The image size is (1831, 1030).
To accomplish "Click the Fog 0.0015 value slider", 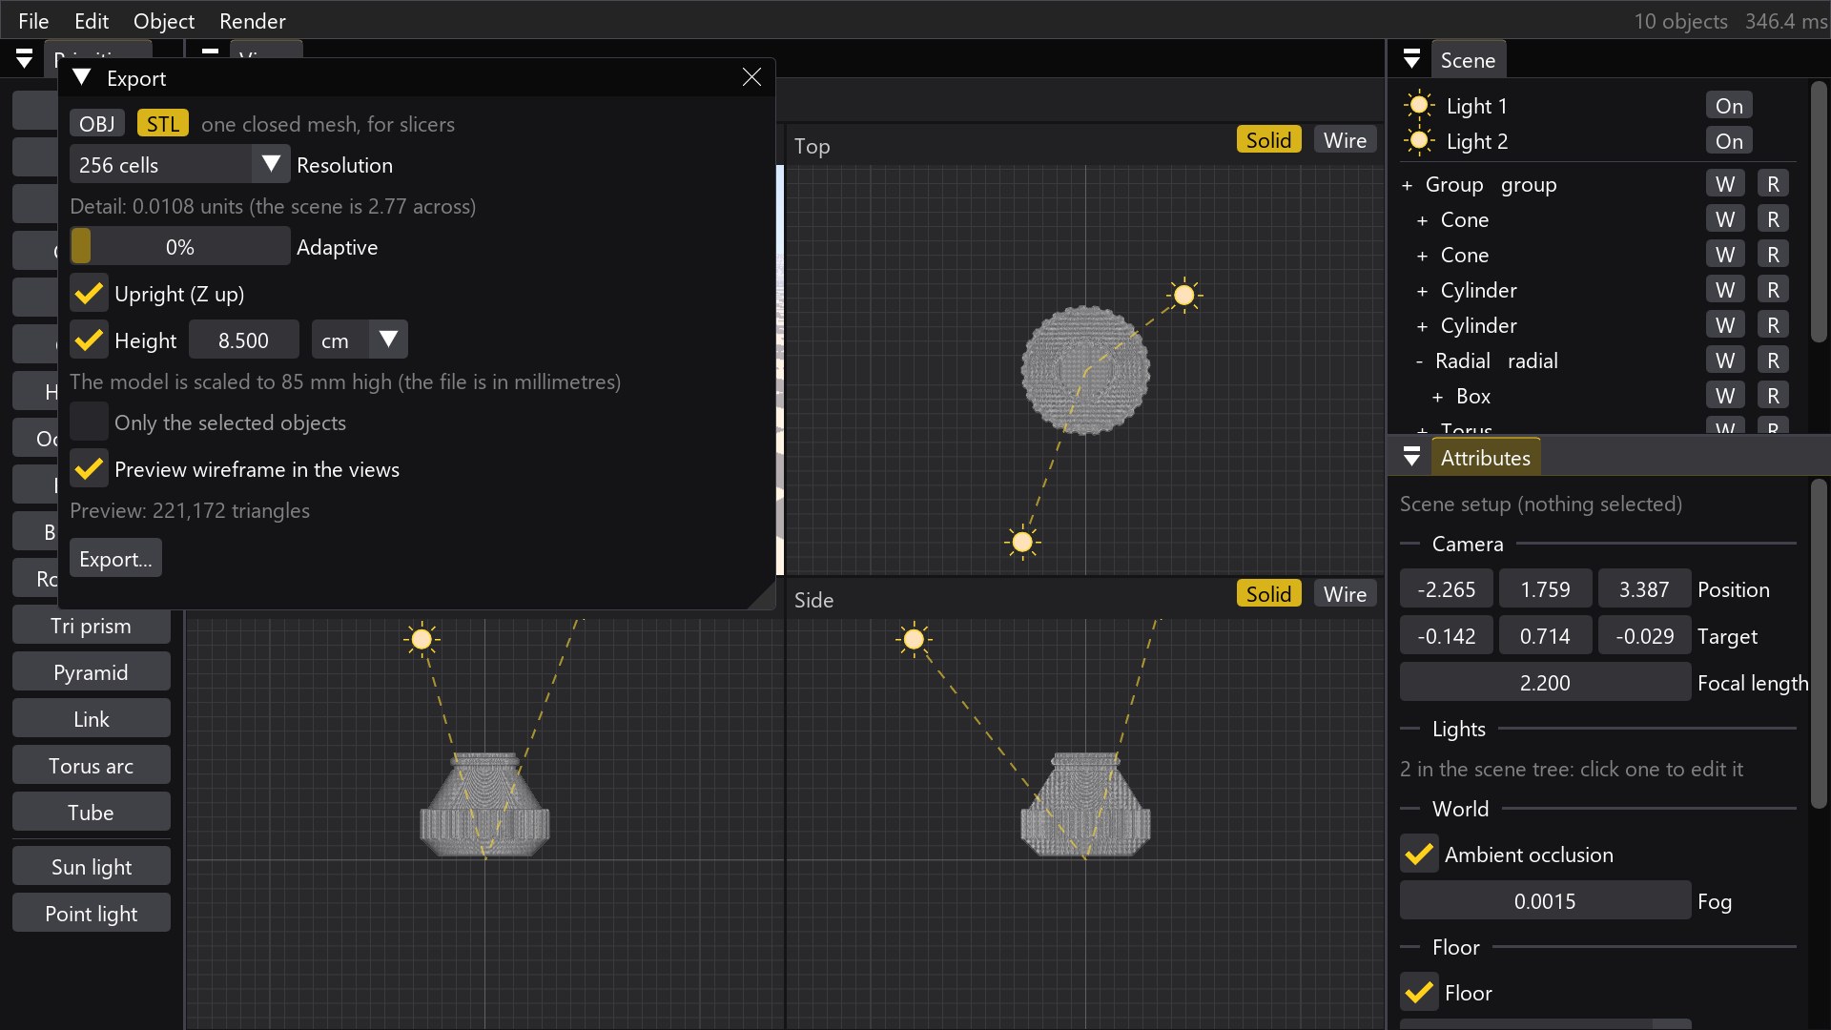I will pos(1545,901).
